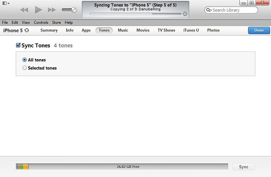Click the orange segment of capacity bar
This screenshot has height=177, width=271.
click(26, 166)
